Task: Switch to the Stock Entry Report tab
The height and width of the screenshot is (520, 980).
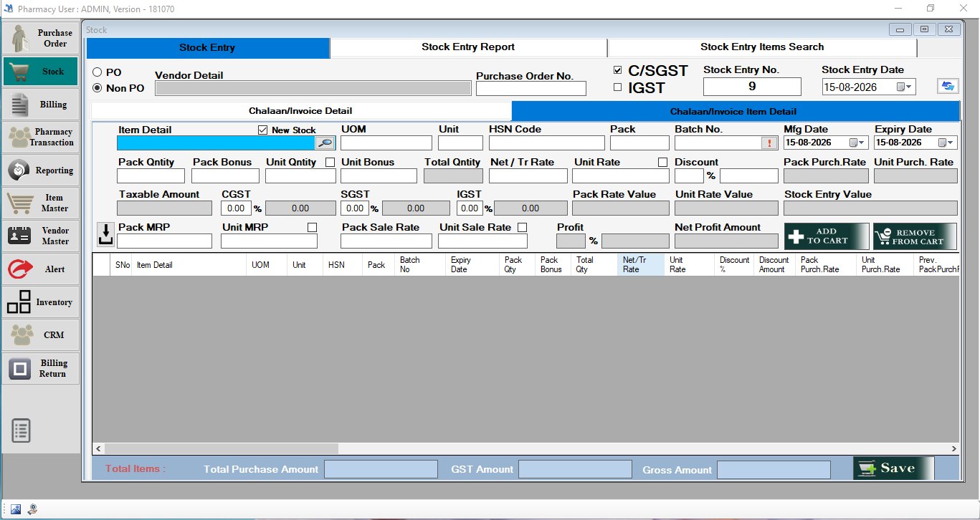Action: pos(468,47)
